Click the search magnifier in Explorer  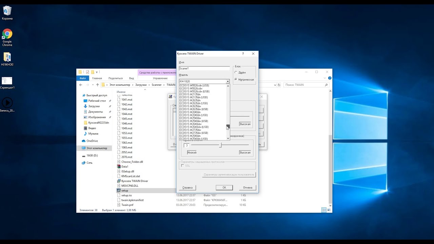click(x=326, y=85)
